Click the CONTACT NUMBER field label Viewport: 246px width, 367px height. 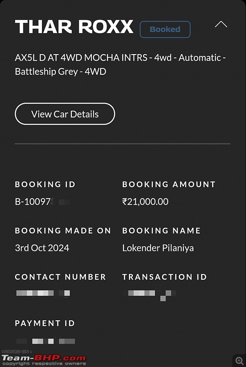60,277
